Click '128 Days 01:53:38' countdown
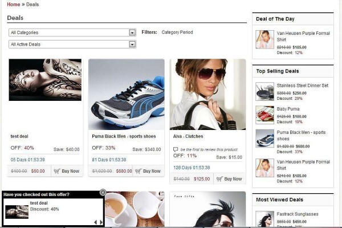Image resolution: width=342 pixels, height=228 pixels. [x=192, y=168]
